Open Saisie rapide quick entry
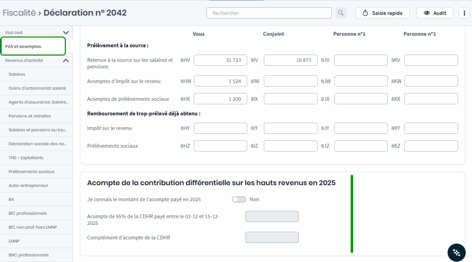 pyautogui.click(x=383, y=13)
